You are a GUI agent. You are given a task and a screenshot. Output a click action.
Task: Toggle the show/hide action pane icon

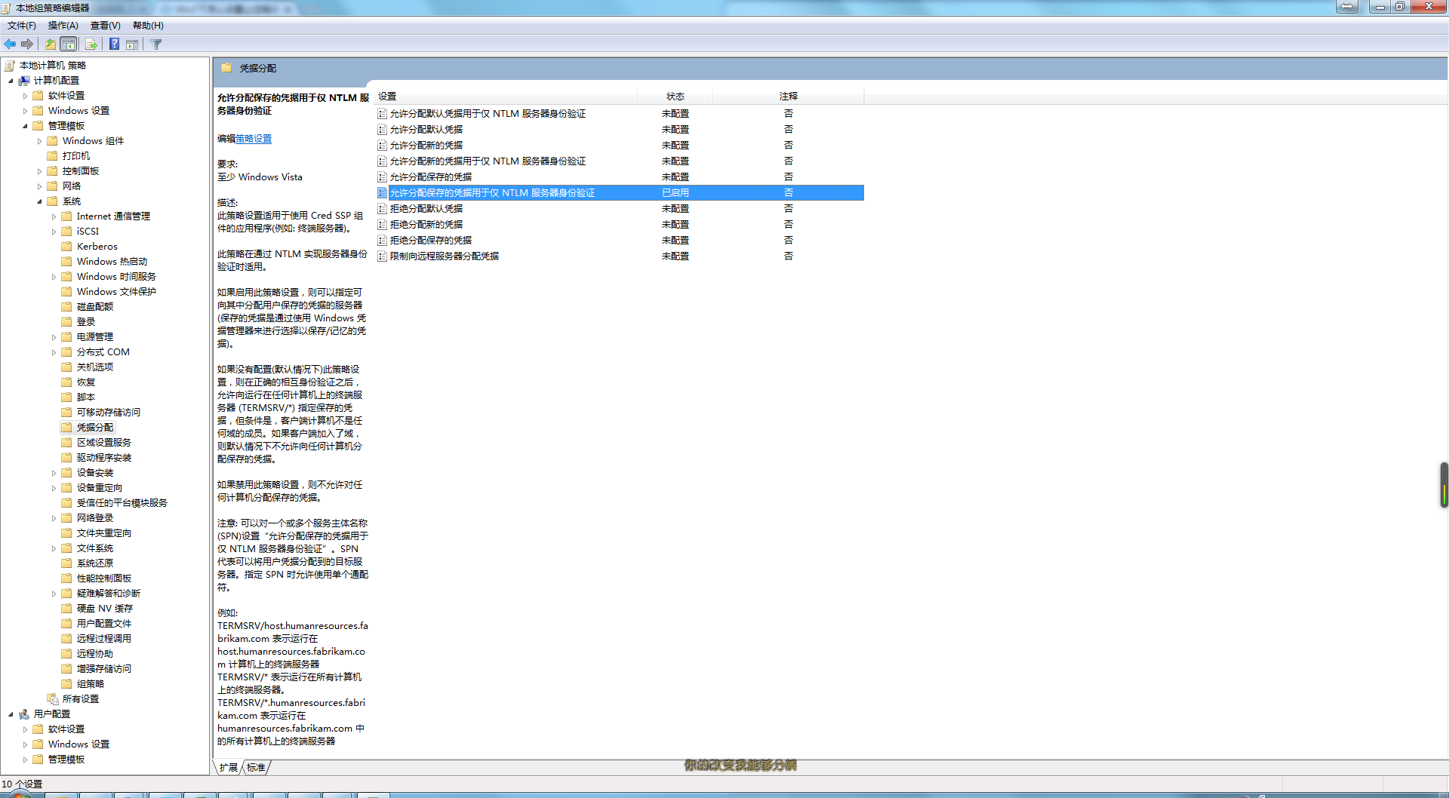pos(132,45)
